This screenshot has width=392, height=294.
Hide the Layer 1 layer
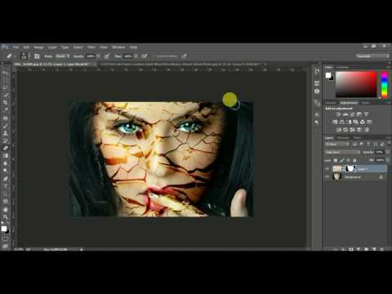pos(327,169)
